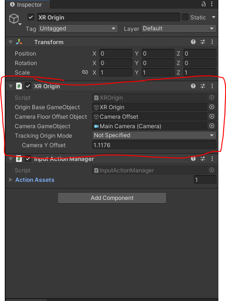Click the Rotation property label
Viewport: 226px width, 301px height.
click(26, 63)
